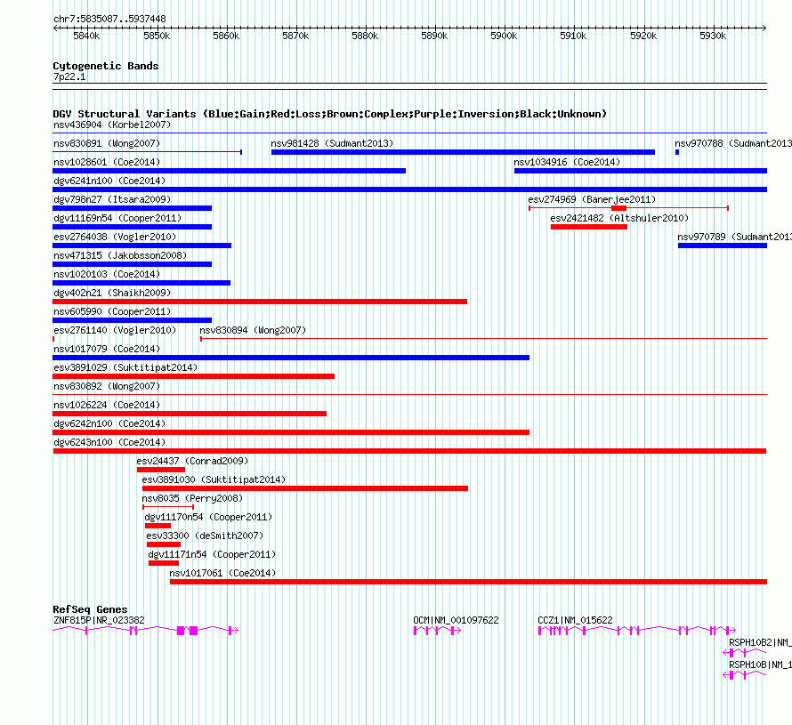Open the nsv981428 (Sudmant2013) blue gain bar
The width and height of the screenshot is (792, 725).
point(463,152)
